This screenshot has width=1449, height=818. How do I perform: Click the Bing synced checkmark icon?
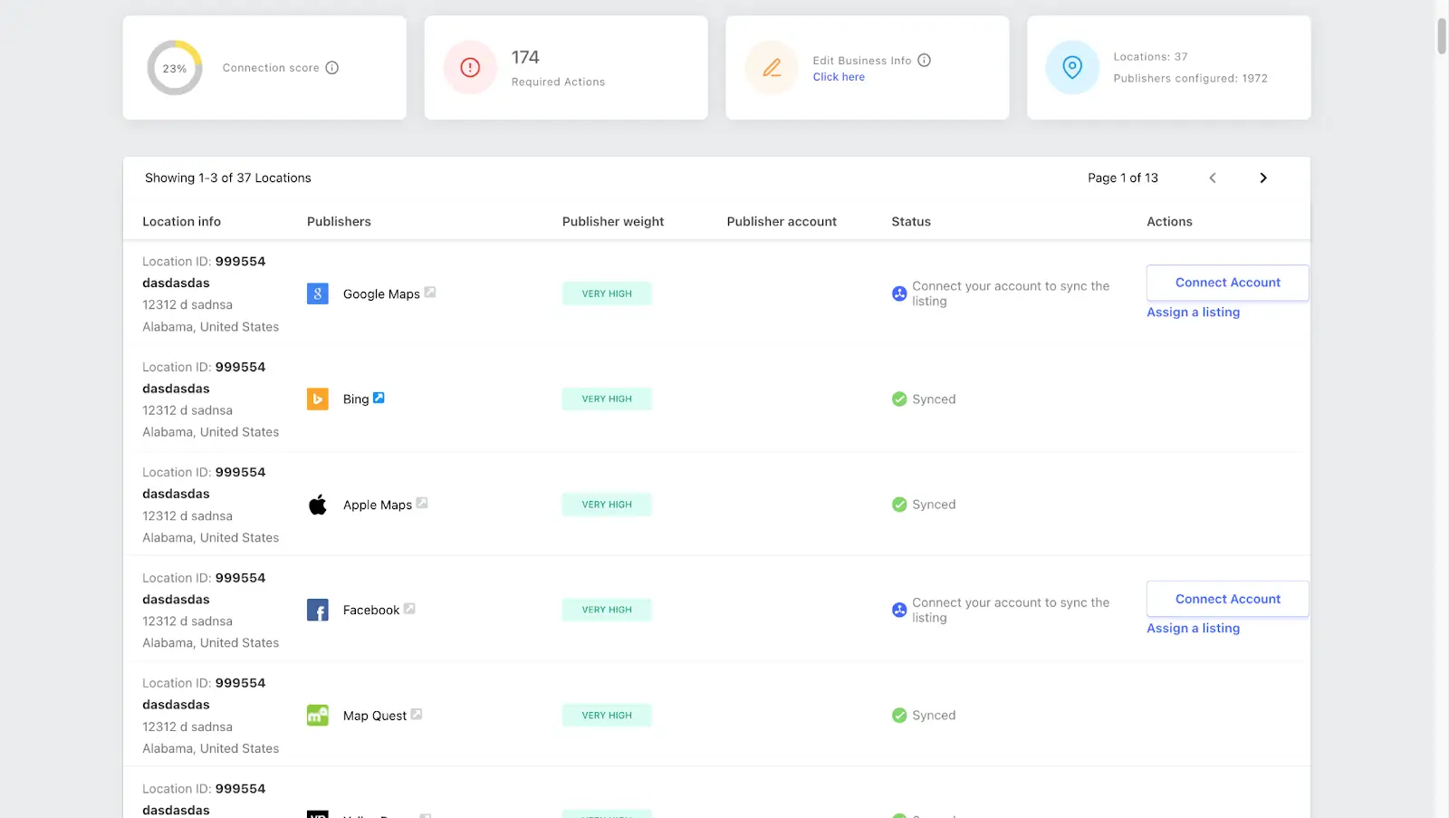point(899,399)
